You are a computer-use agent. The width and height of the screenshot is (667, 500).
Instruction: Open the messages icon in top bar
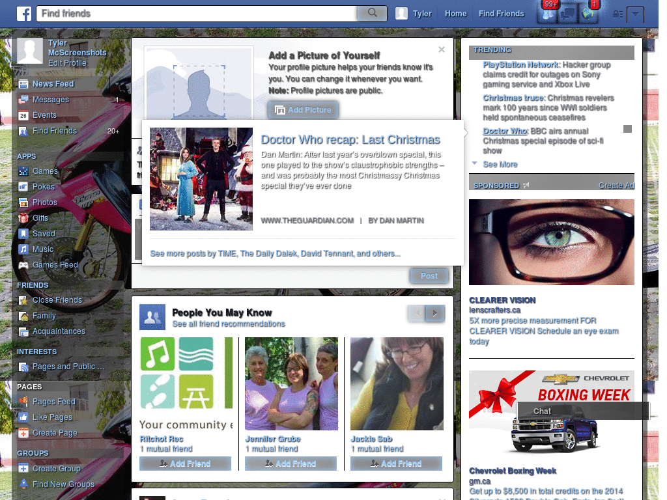coord(567,14)
